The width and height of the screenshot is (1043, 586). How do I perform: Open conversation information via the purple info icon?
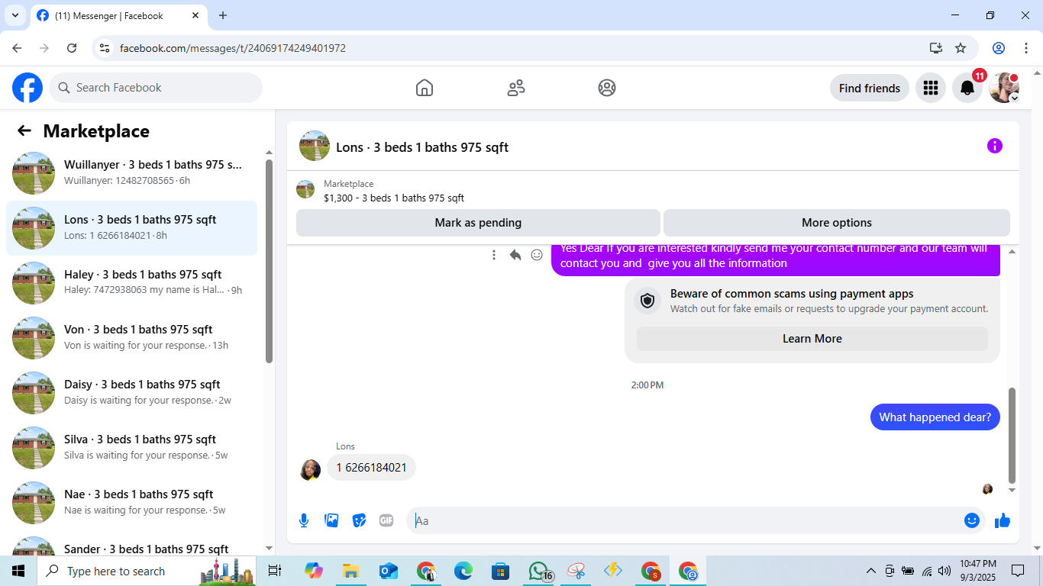[994, 146]
